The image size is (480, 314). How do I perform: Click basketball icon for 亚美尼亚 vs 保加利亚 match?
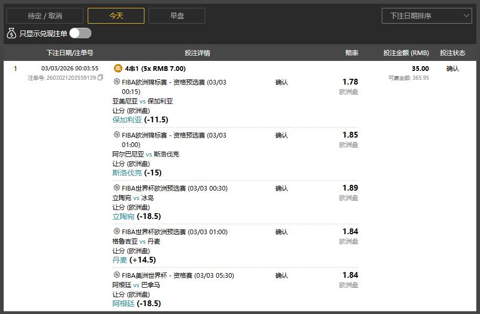click(117, 81)
